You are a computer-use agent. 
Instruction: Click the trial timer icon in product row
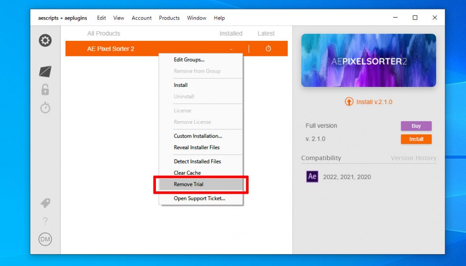point(268,49)
